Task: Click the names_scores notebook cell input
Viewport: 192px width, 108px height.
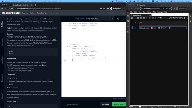Action: [x=163, y=28]
